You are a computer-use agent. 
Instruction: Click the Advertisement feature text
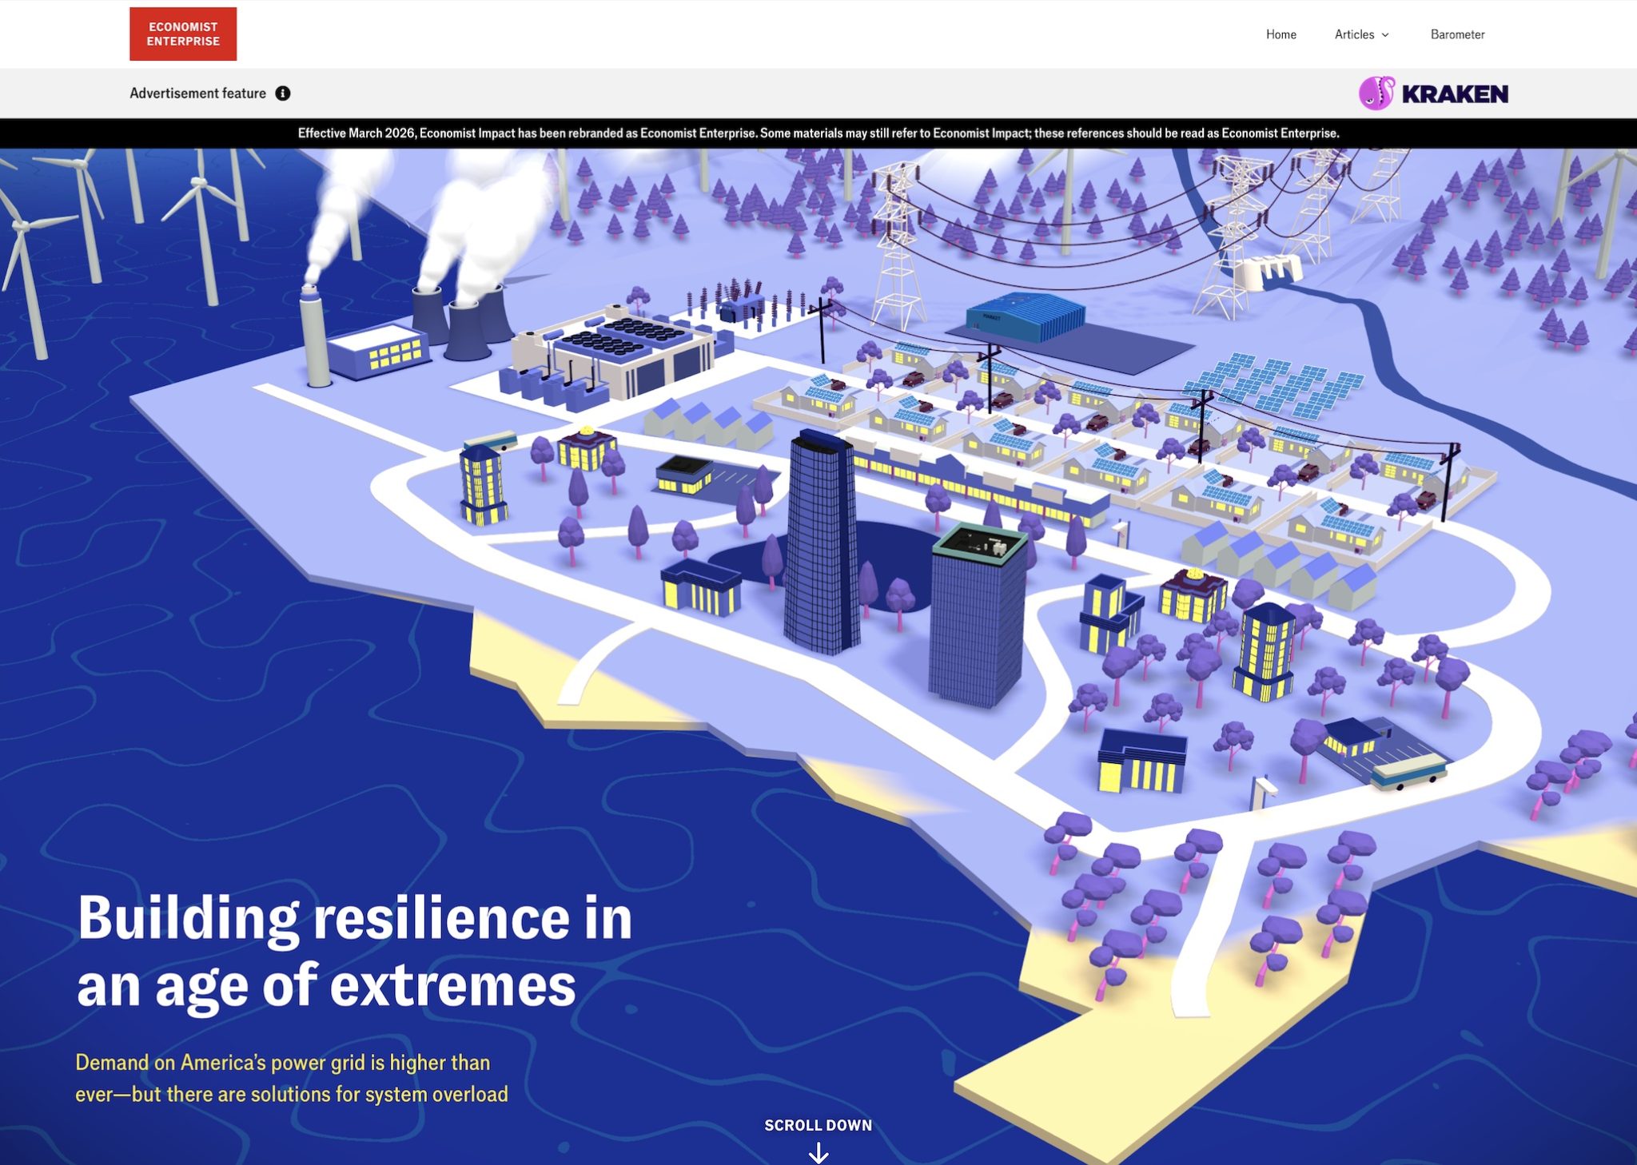click(197, 93)
